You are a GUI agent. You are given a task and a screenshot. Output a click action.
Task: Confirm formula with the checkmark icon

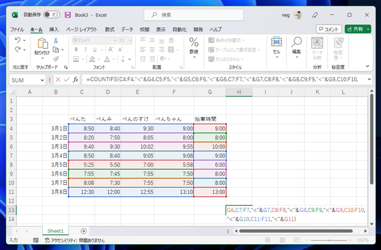(67, 80)
